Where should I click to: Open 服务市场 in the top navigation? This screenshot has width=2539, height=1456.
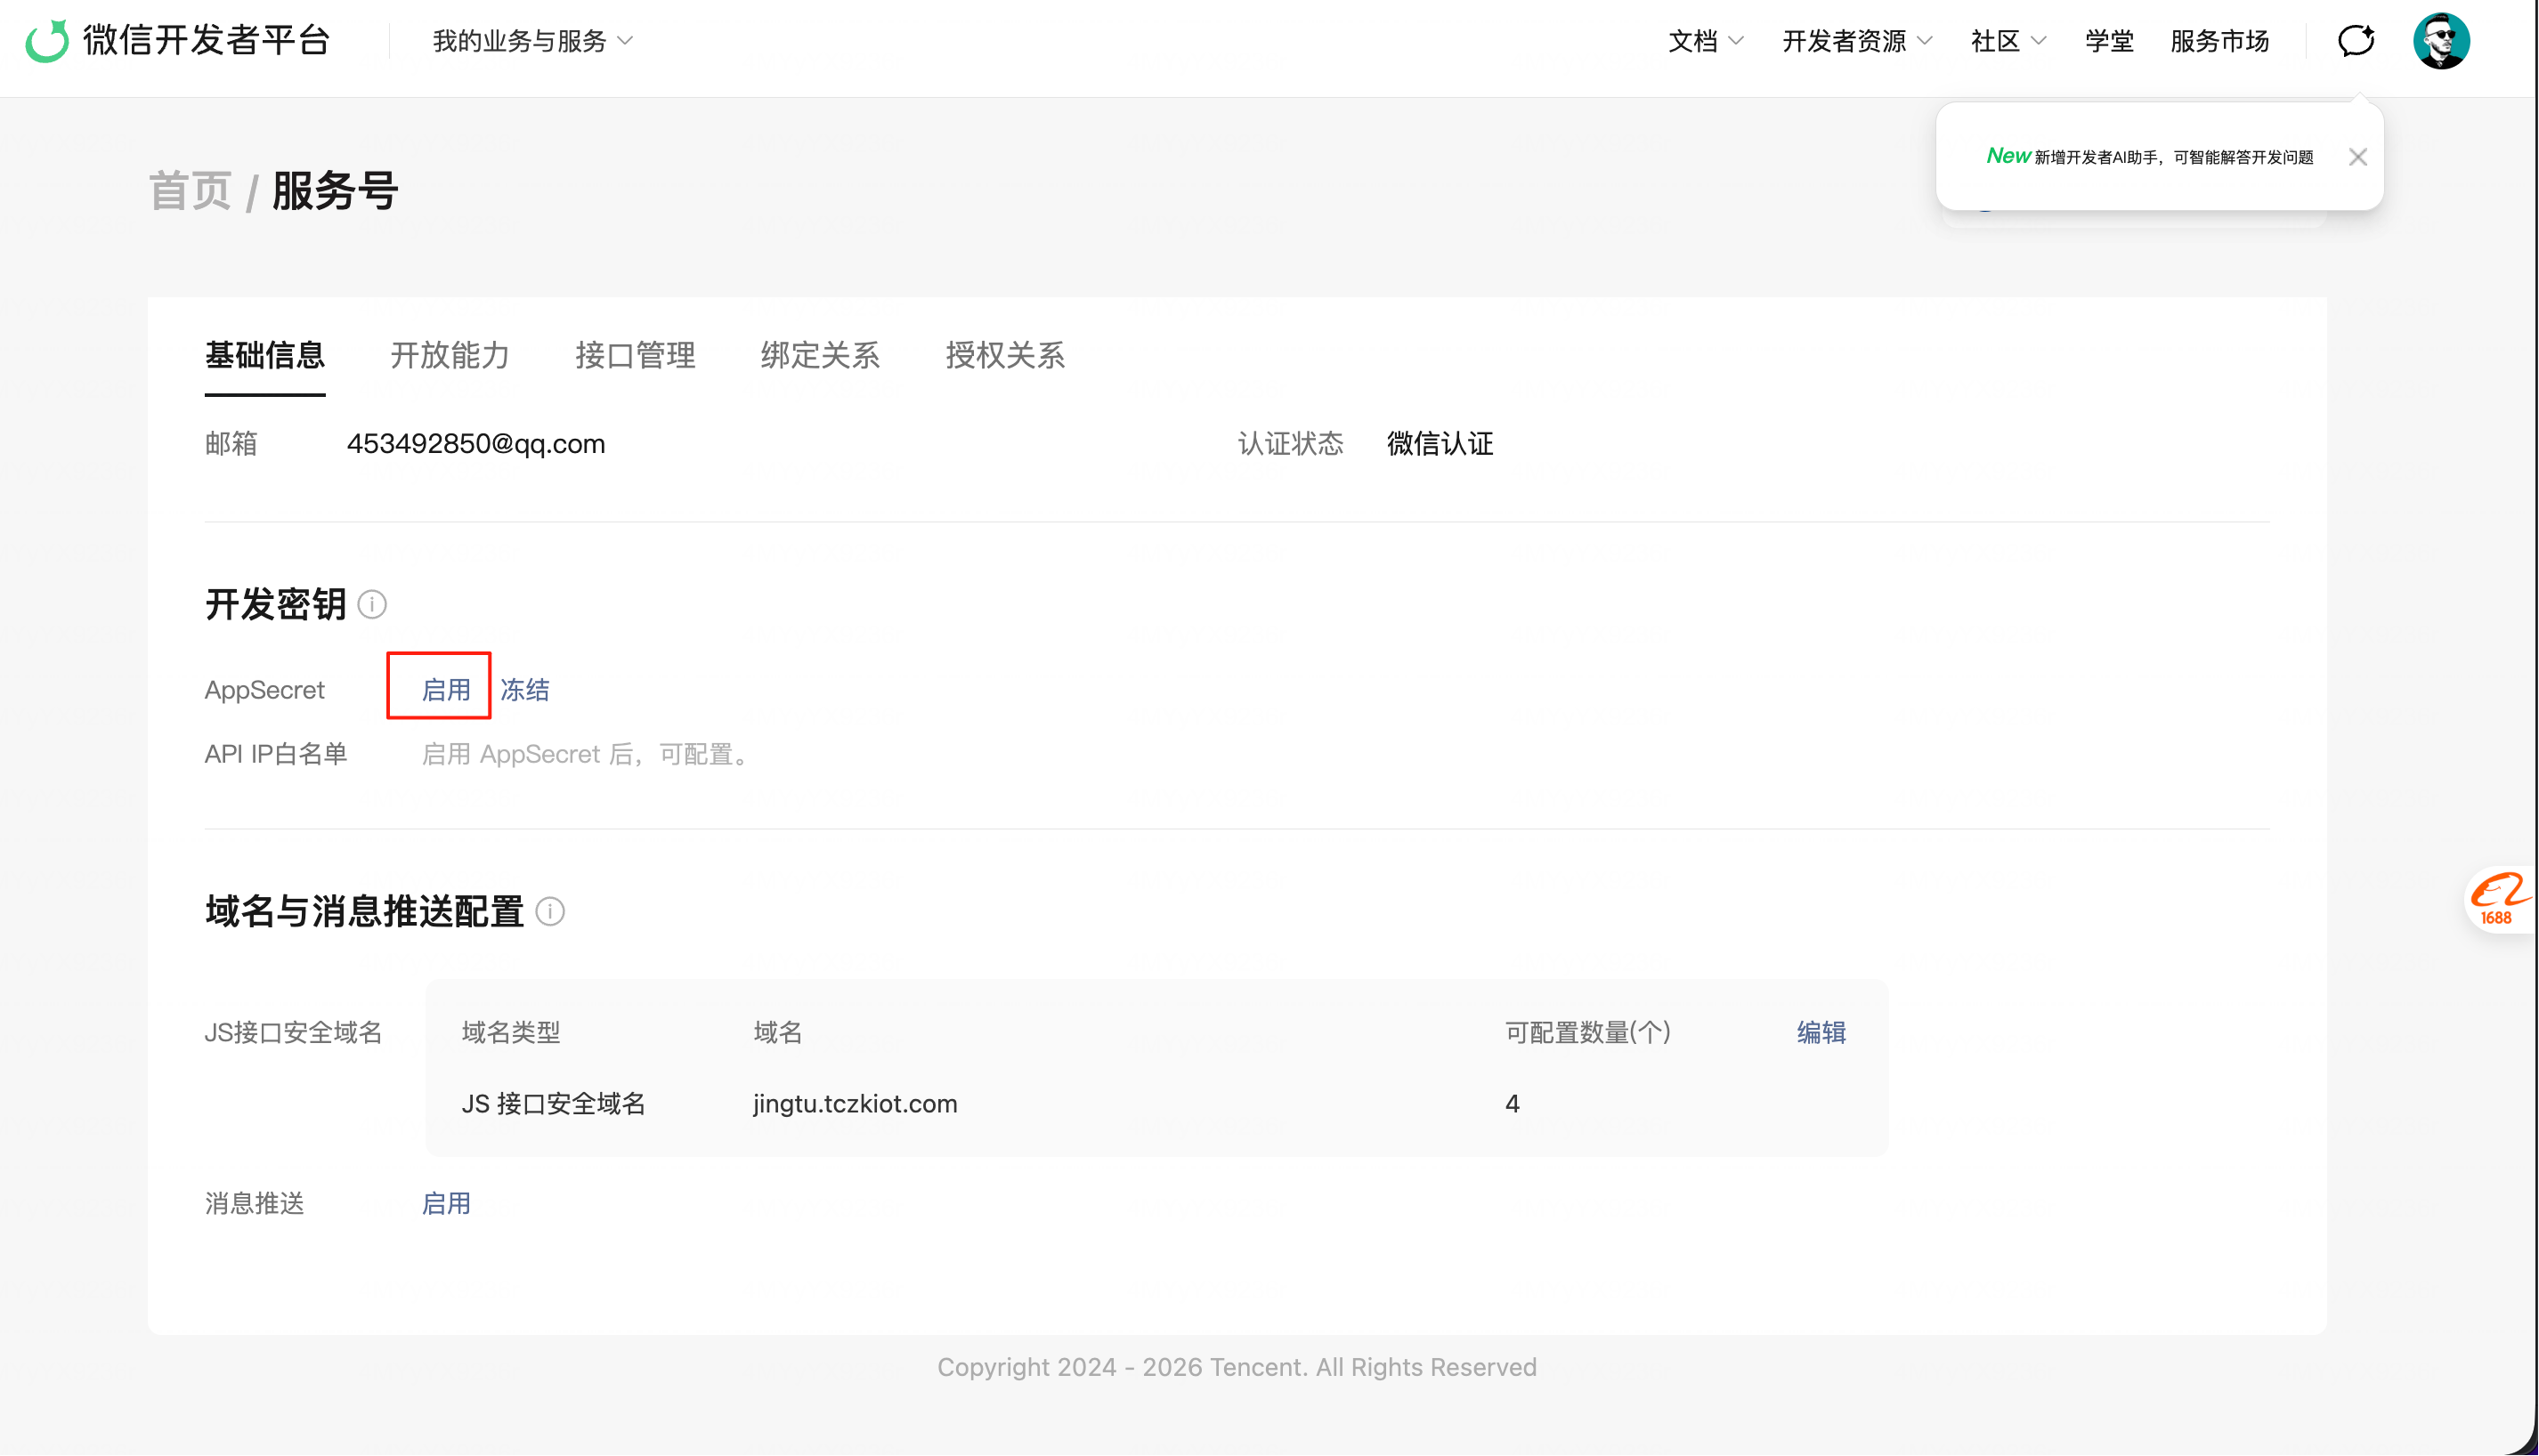click(2219, 41)
